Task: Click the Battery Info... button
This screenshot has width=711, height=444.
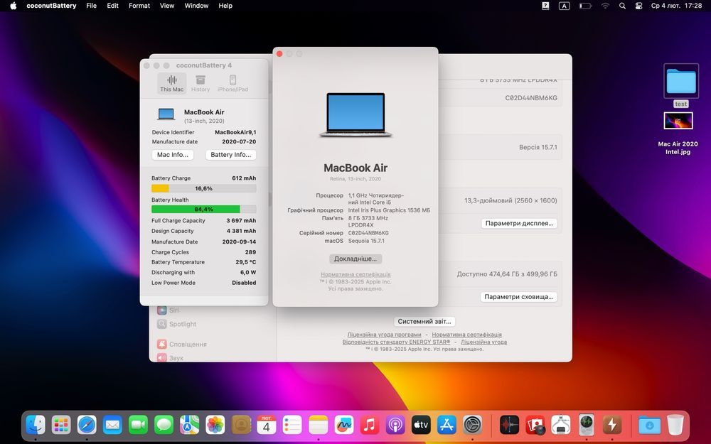Action: coord(231,154)
